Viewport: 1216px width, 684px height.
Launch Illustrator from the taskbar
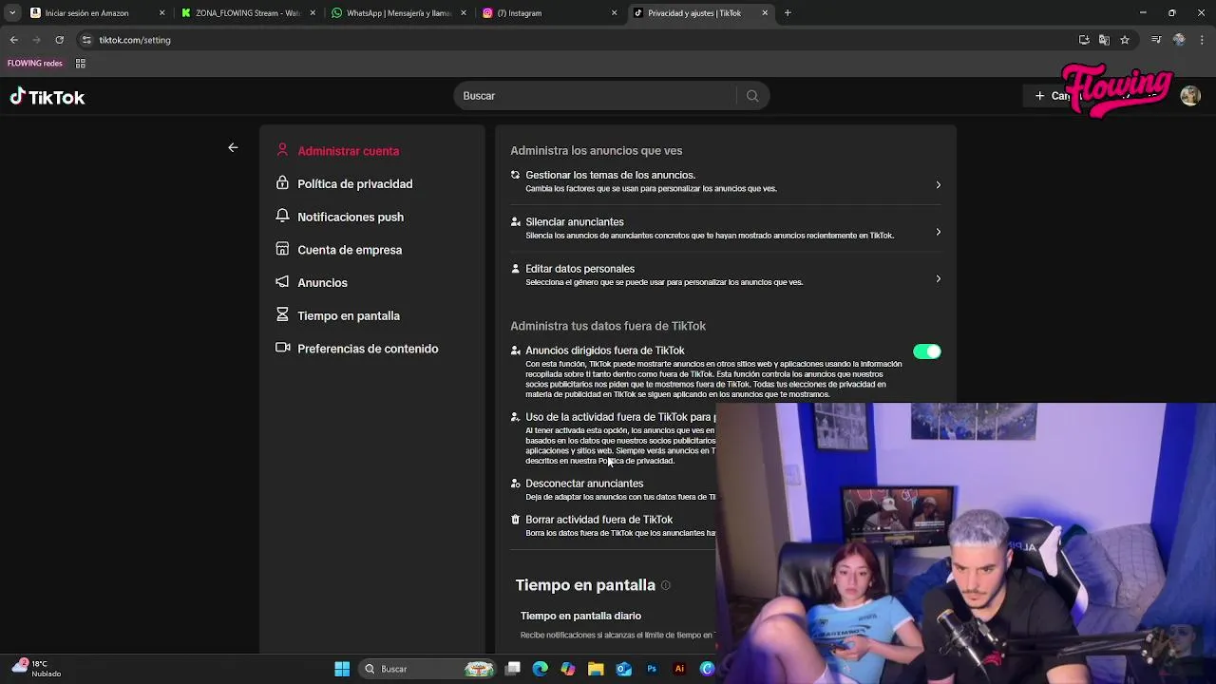click(679, 669)
